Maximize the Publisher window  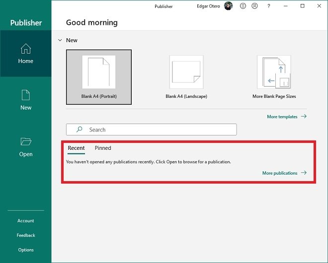(x=302, y=6)
